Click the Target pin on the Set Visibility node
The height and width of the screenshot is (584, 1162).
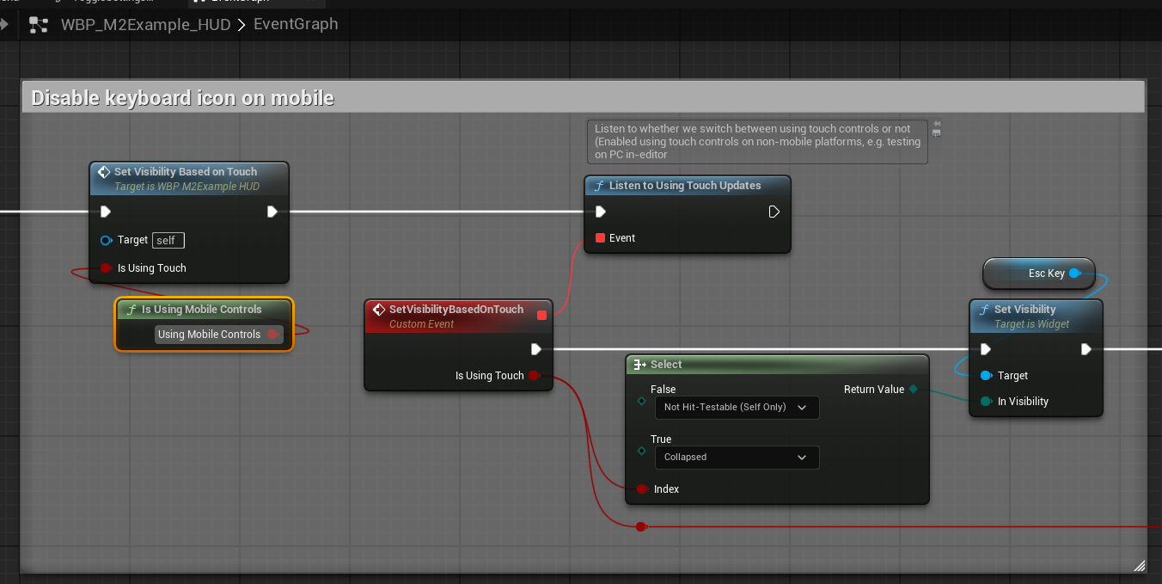coord(986,376)
